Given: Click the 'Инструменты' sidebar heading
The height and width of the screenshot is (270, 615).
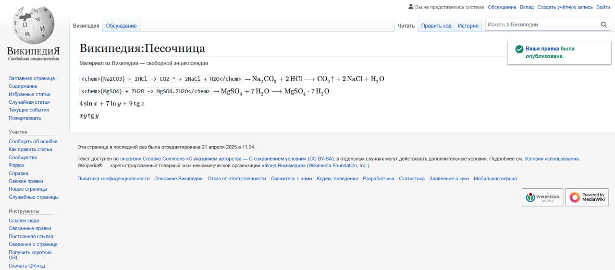Looking at the screenshot, I should 24,211.
